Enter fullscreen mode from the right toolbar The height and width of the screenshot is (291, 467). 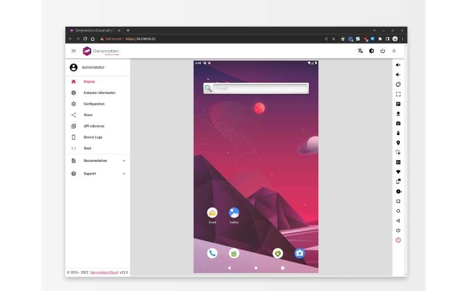tap(398, 94)
